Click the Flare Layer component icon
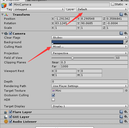129x128 pixels. click(6, 112)
